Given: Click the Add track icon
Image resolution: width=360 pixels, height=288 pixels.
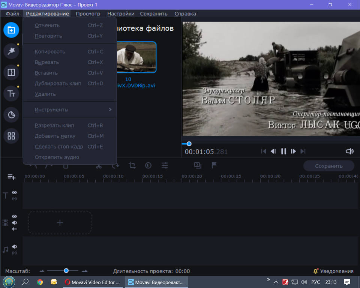Looking at the screenshot, I should [11, 177].
